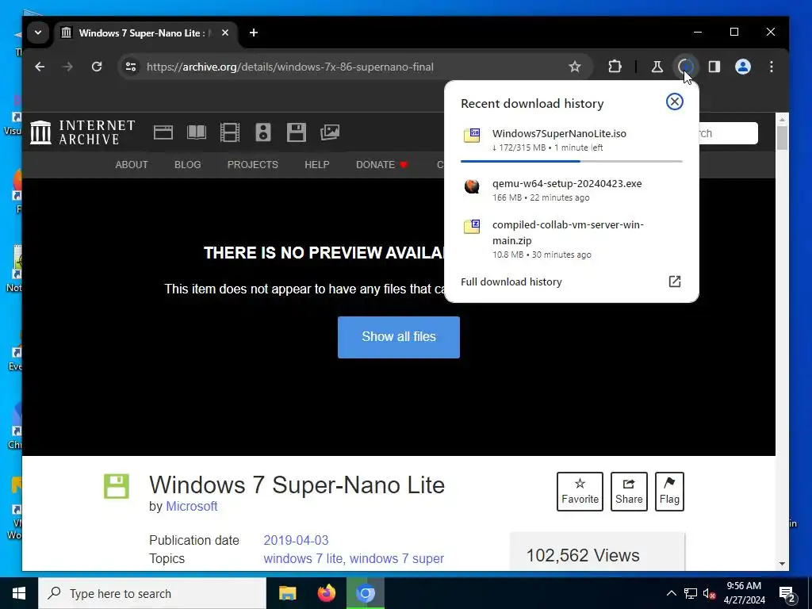Click the page scrollbar up arrow
Image resolution: width=812 pixels, height=609 pixels.
pyautogui.click(x=782, y=120)
